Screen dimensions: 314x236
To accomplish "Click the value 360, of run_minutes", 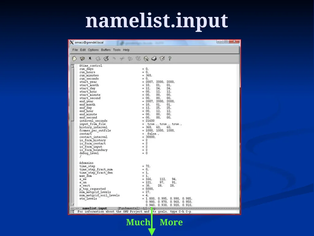I will [149, 76].
